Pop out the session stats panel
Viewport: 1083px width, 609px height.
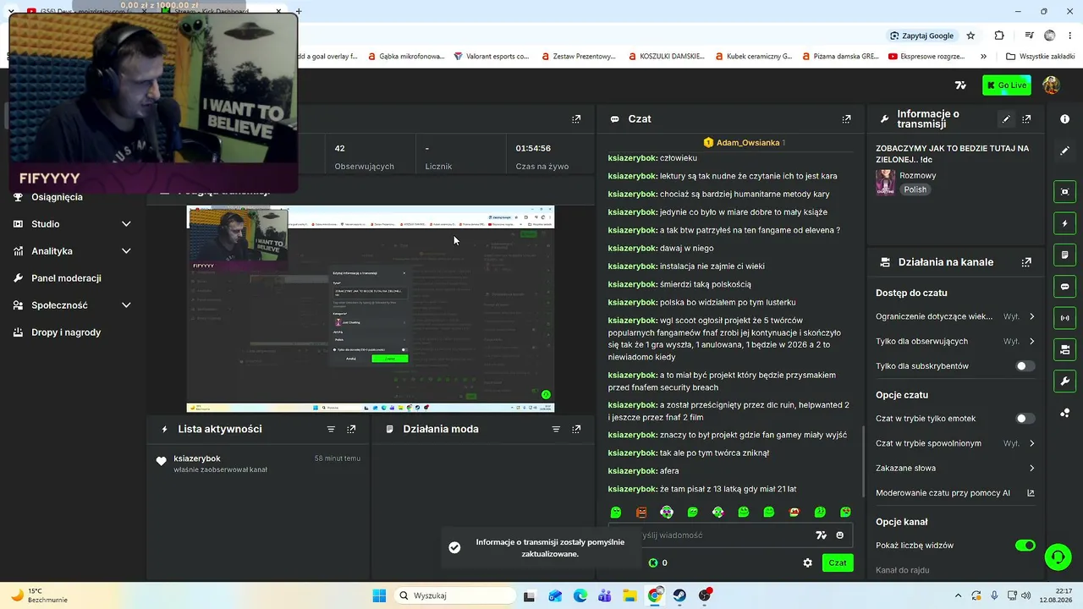click(x=576, y=119)
